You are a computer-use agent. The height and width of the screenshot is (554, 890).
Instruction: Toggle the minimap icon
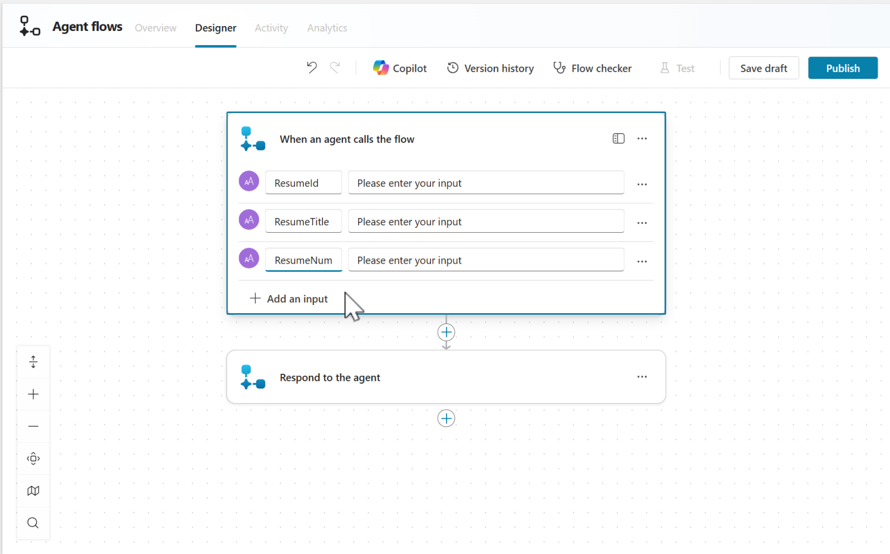33,491
